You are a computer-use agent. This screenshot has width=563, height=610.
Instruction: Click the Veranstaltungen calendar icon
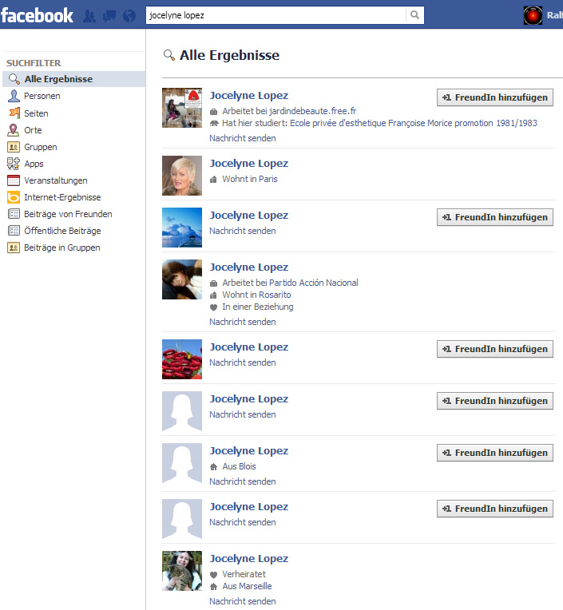pos(14,180)
